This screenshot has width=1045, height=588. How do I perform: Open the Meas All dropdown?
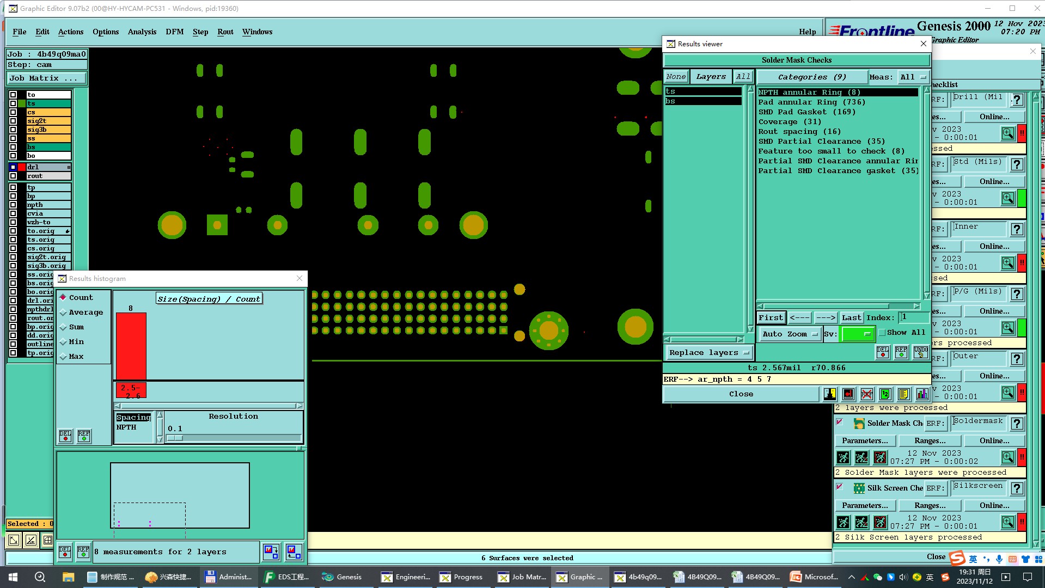(x=913, y=77)
